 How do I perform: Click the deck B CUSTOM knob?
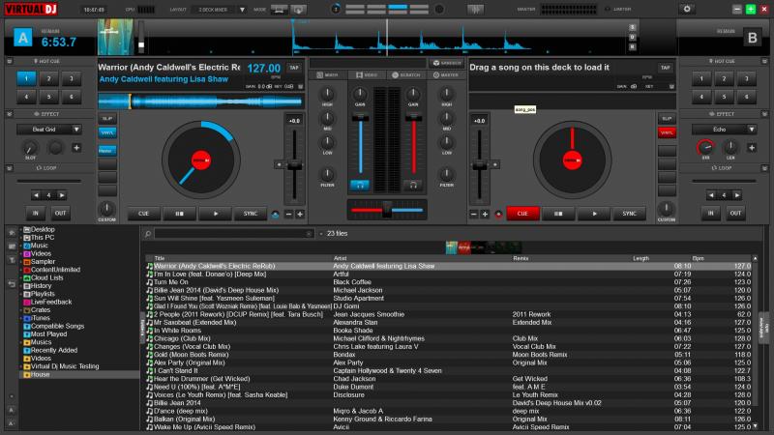point(667,209)
